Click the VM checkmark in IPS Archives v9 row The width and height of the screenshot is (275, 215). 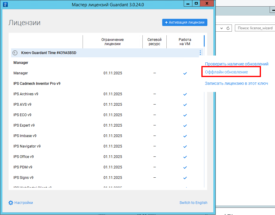pyautogui.click(x=185, y=94)
